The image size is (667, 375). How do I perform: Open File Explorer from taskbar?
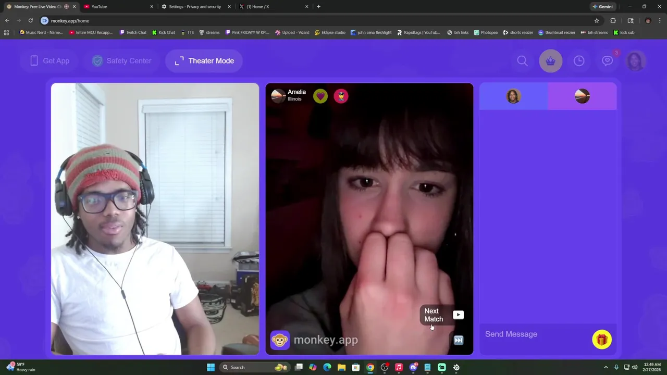tap(341, 367)
